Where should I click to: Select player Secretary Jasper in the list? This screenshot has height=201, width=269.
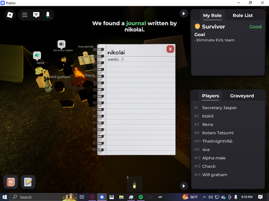point(220,108)
